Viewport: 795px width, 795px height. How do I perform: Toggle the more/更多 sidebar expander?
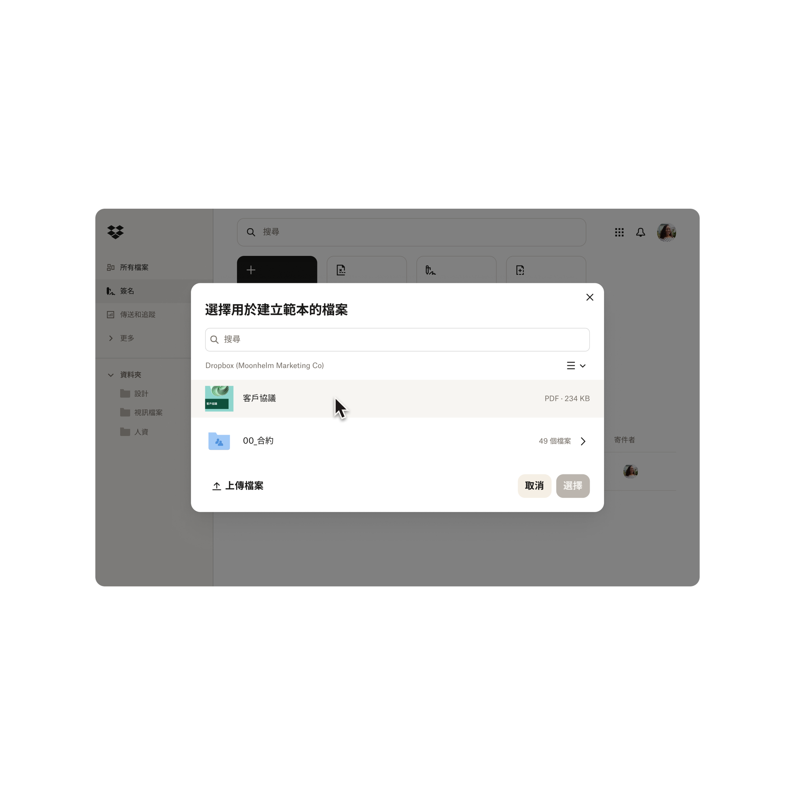[110, 337]
